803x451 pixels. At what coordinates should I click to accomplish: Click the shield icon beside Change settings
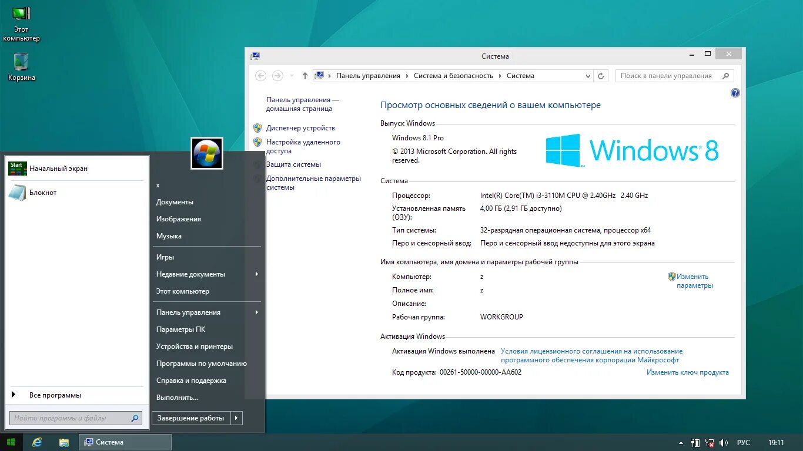point(671,276)
